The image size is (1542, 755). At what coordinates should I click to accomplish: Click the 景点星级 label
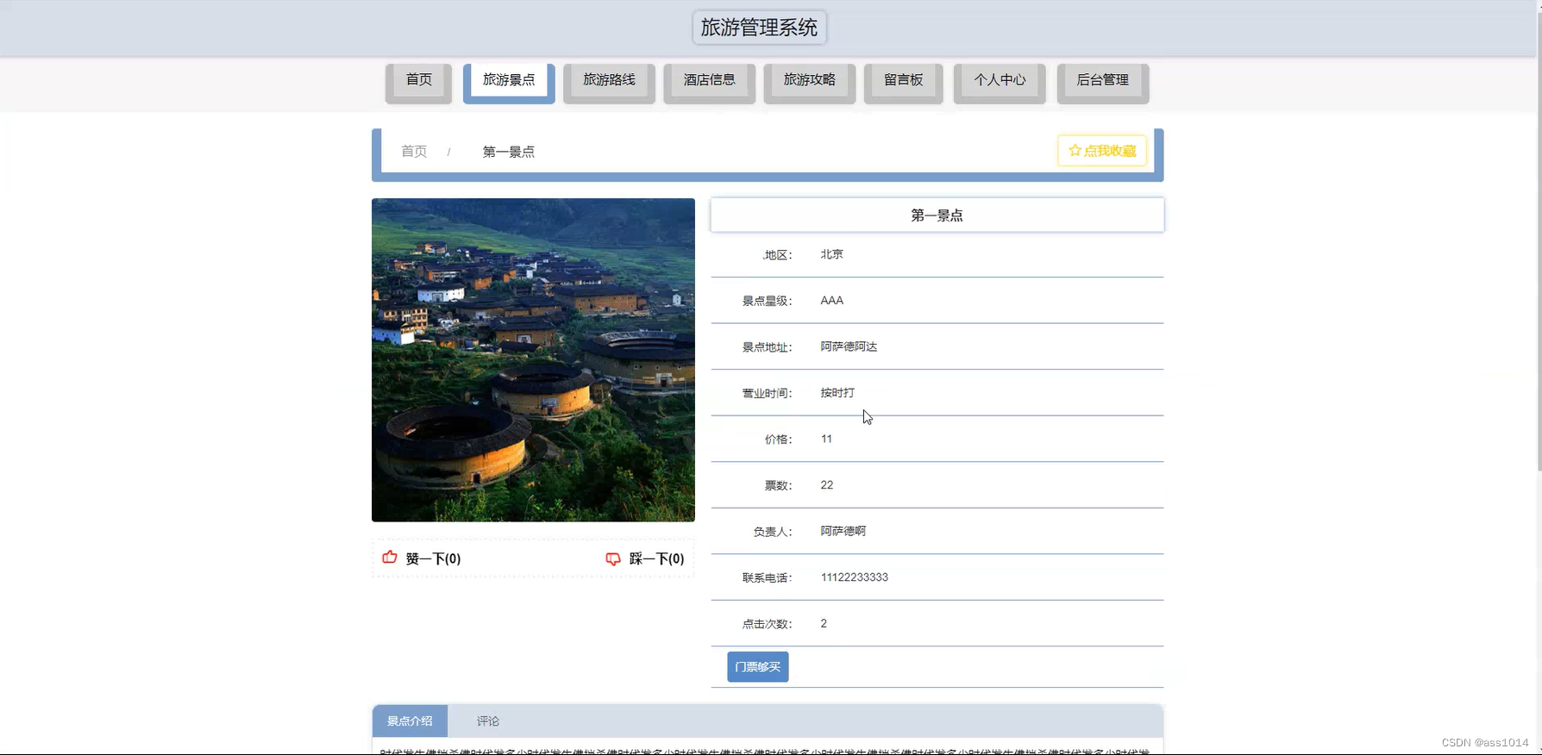[767, 302]
